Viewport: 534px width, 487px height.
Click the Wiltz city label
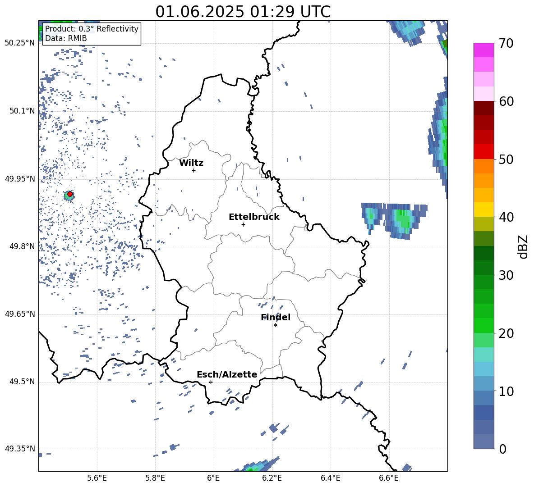coord(191,163)
